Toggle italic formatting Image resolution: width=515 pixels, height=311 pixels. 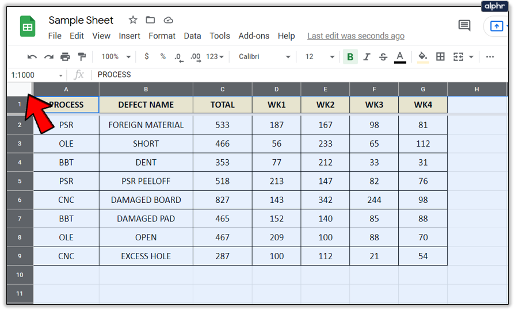click(367, 57)
